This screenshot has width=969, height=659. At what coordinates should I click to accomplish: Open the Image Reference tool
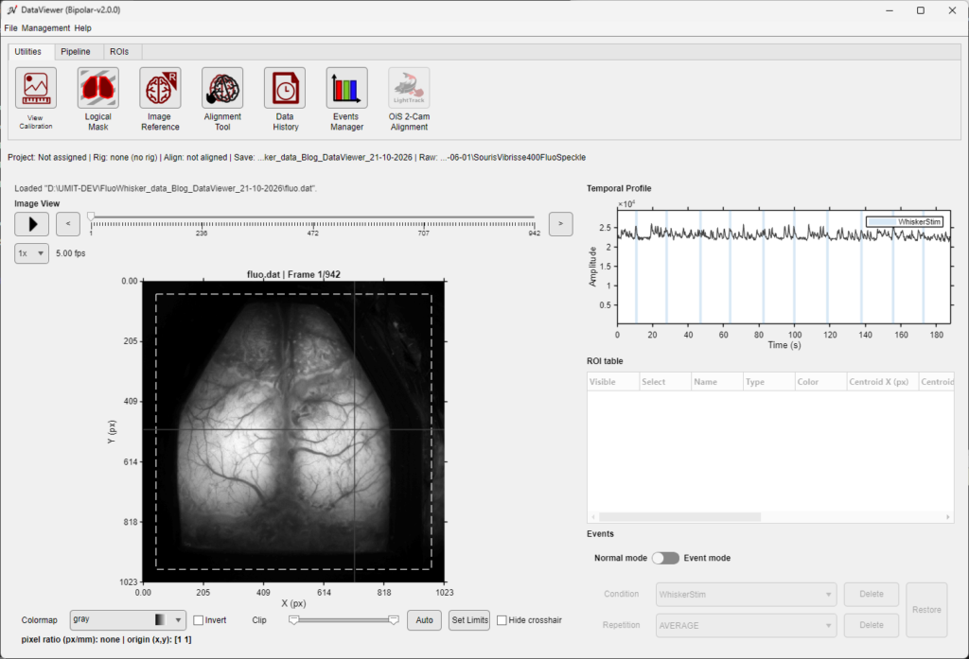pyautogui.click(x=160, y=88)
